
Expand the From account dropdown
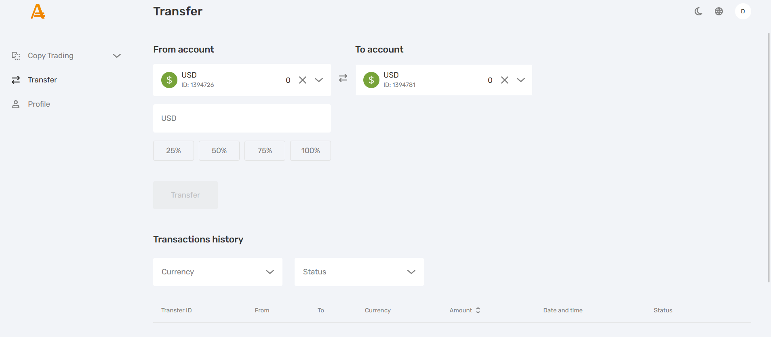(319, 80)
